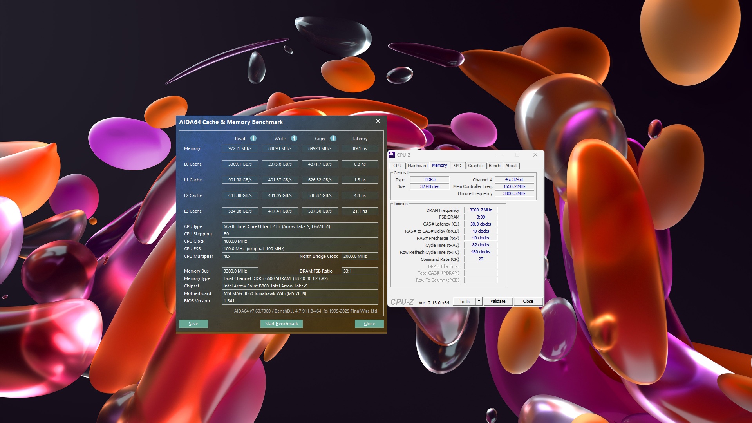This screenshot has height=423, width=752.
Task: Click the Cycle Time tRAS value 82 clocks
Action: pyautogui.click(x=481, y=245)
